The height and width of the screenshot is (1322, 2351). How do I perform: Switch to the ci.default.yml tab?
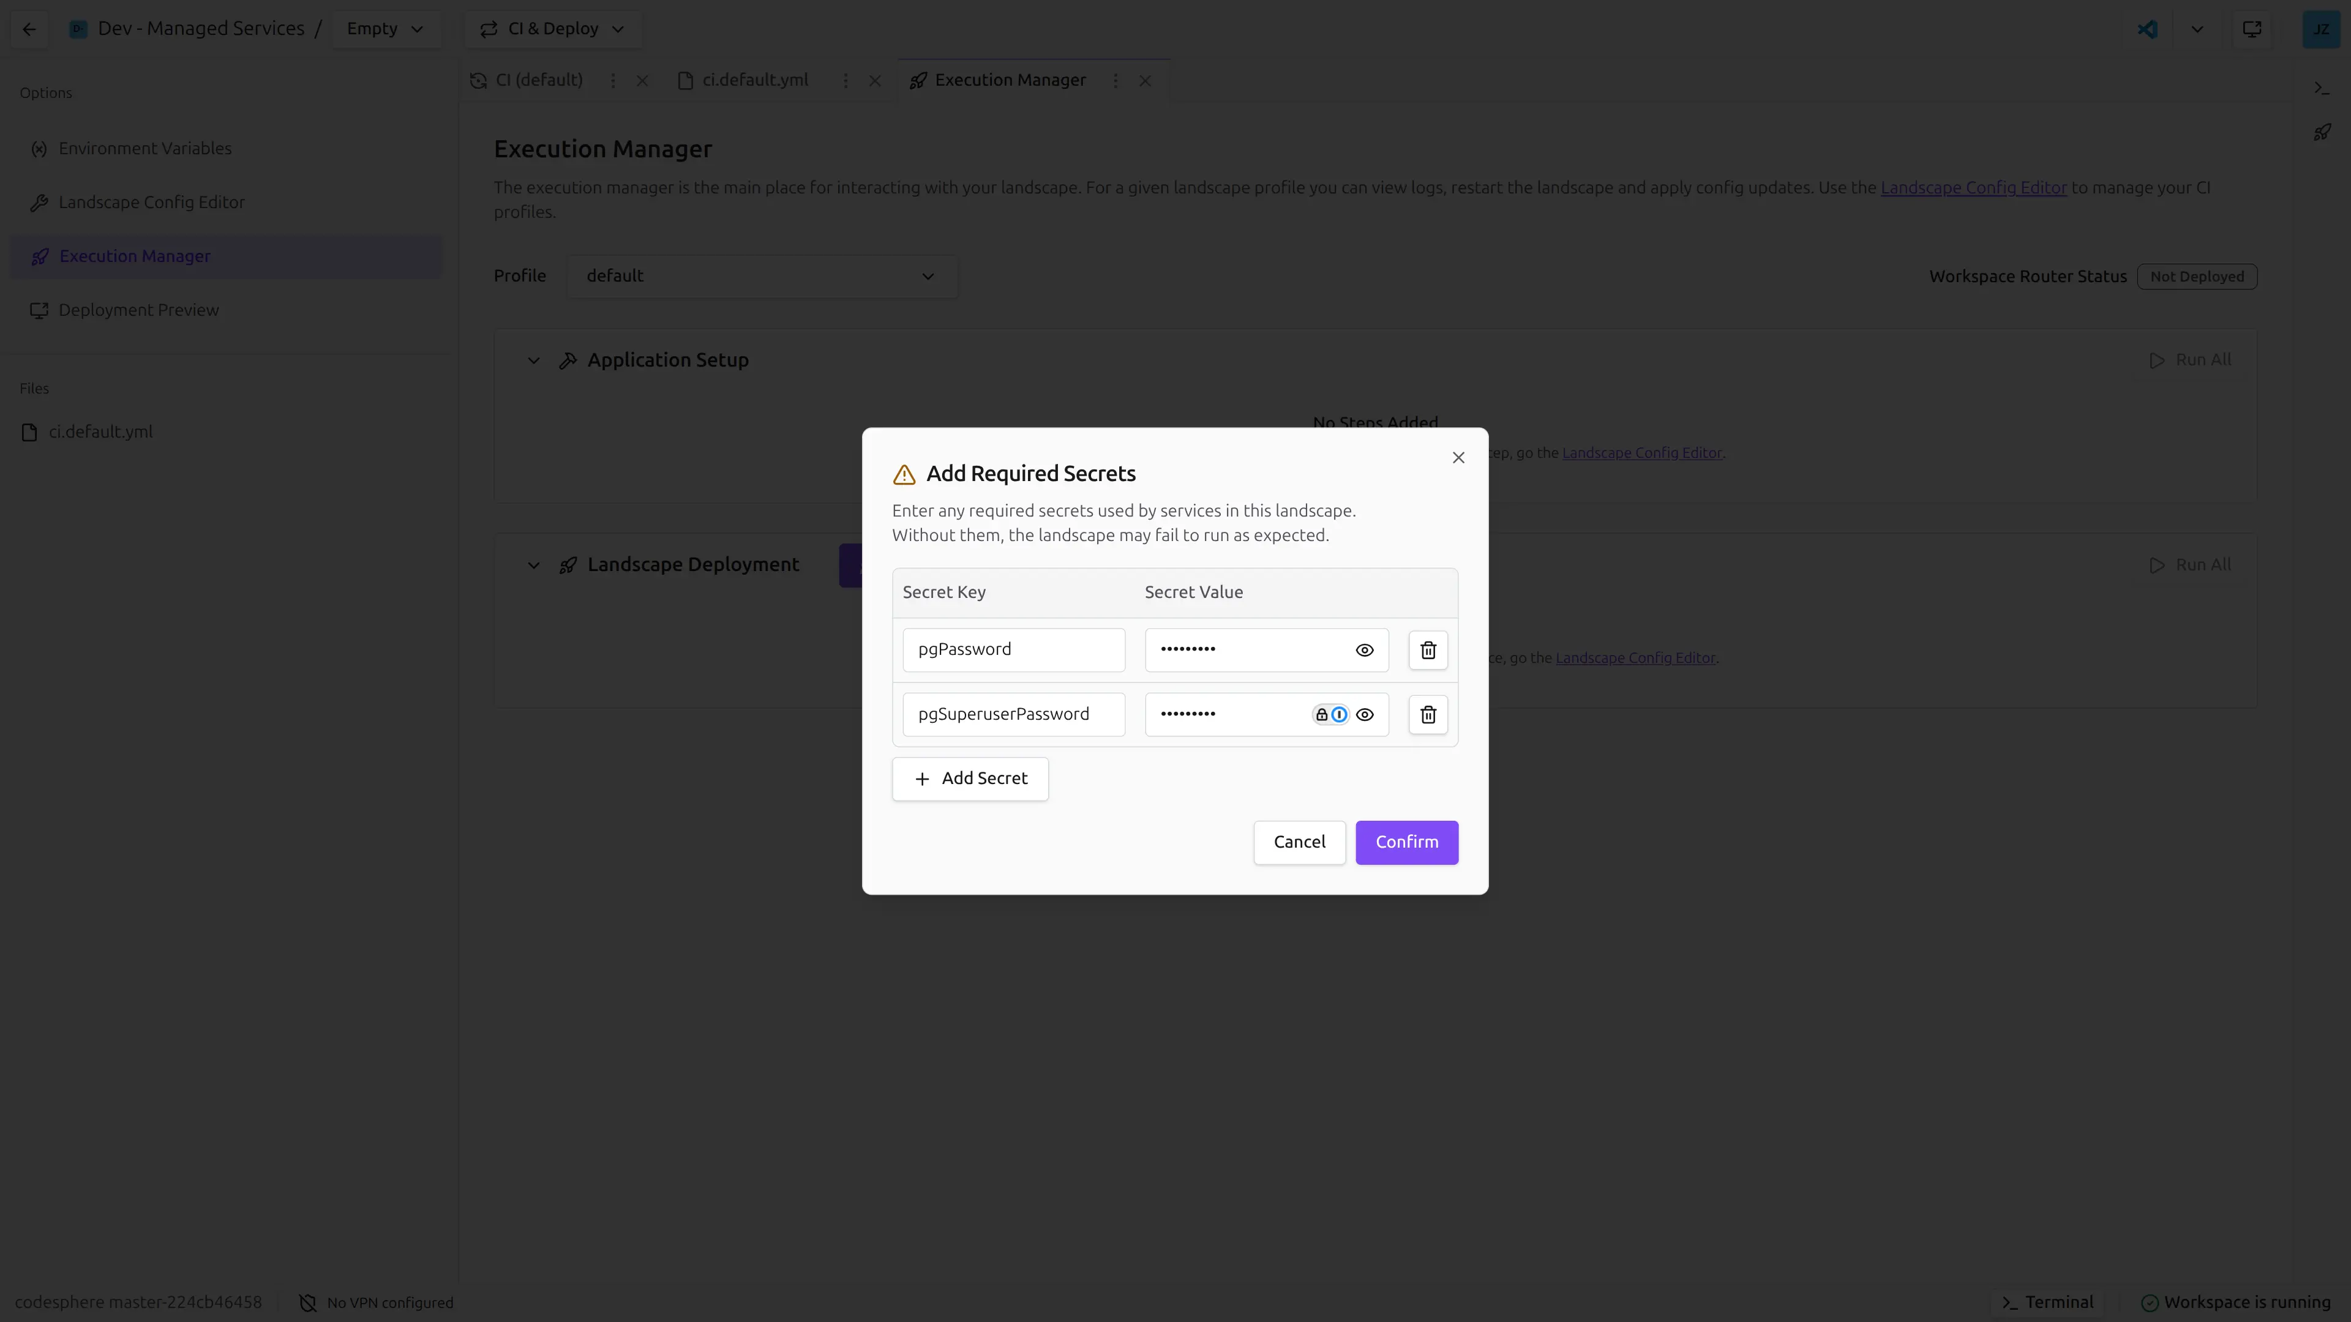[x=754, y=80]
